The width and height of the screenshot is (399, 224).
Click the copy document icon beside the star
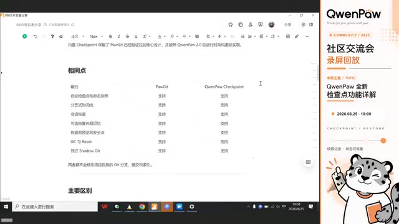tap(241, 25)
